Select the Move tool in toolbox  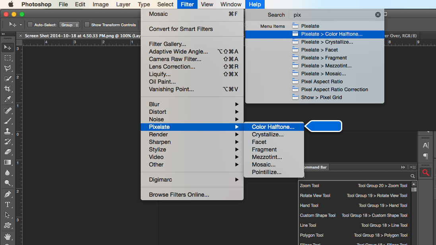(x=8, y=48)
